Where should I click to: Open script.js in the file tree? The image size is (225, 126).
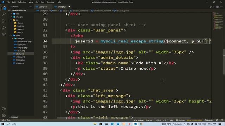pyautogui.click(x=21, y=29)
